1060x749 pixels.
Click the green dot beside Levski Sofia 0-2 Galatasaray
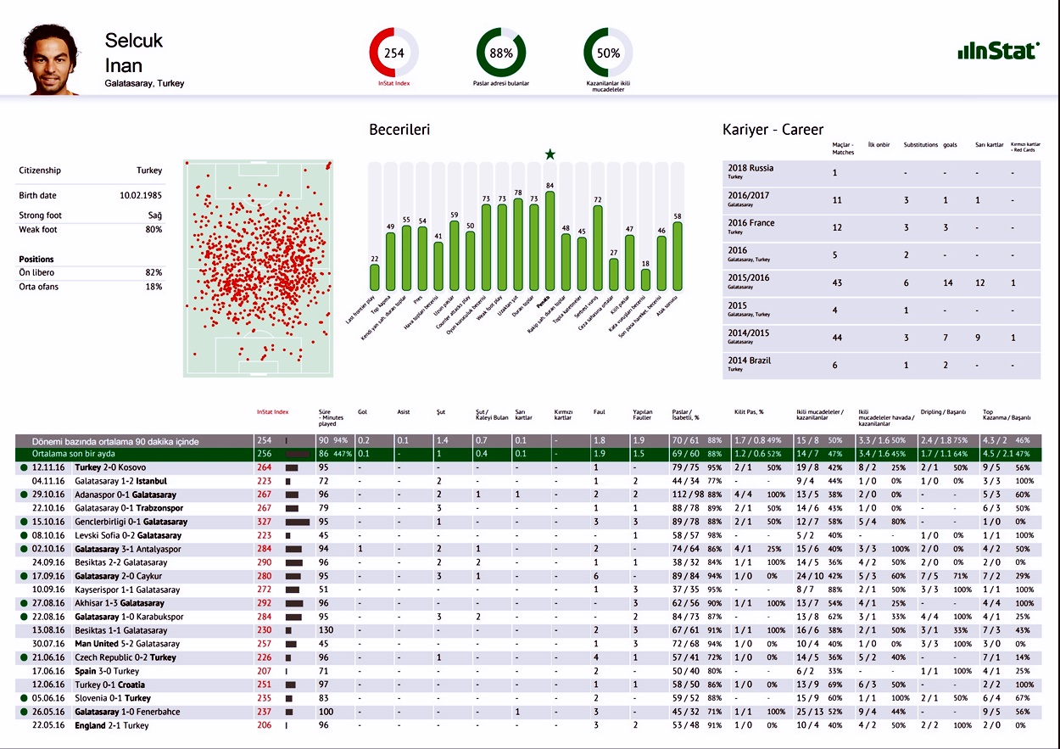click(x=25, y=535)
